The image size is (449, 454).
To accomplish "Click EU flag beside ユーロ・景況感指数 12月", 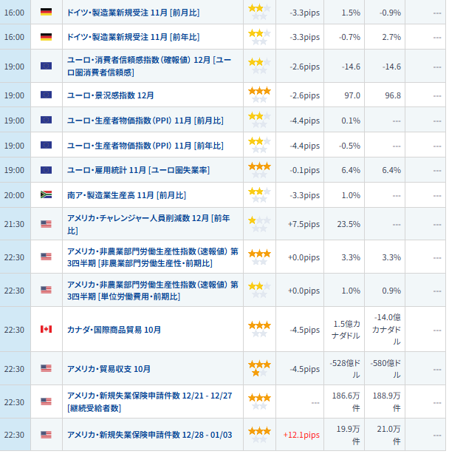I will (46, 95).
